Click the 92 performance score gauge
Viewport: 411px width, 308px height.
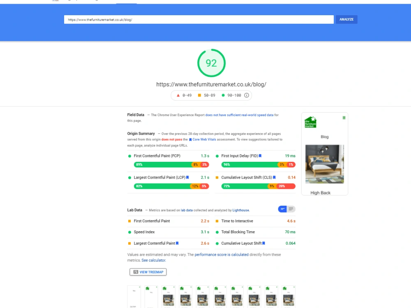pos(211,63)
